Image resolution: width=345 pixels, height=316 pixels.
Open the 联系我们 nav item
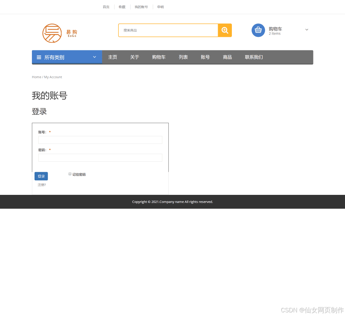254,57
